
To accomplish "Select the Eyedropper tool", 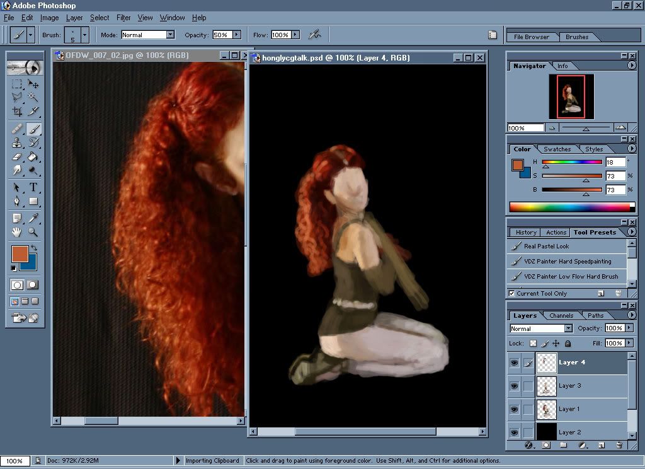I will (33, 218).
